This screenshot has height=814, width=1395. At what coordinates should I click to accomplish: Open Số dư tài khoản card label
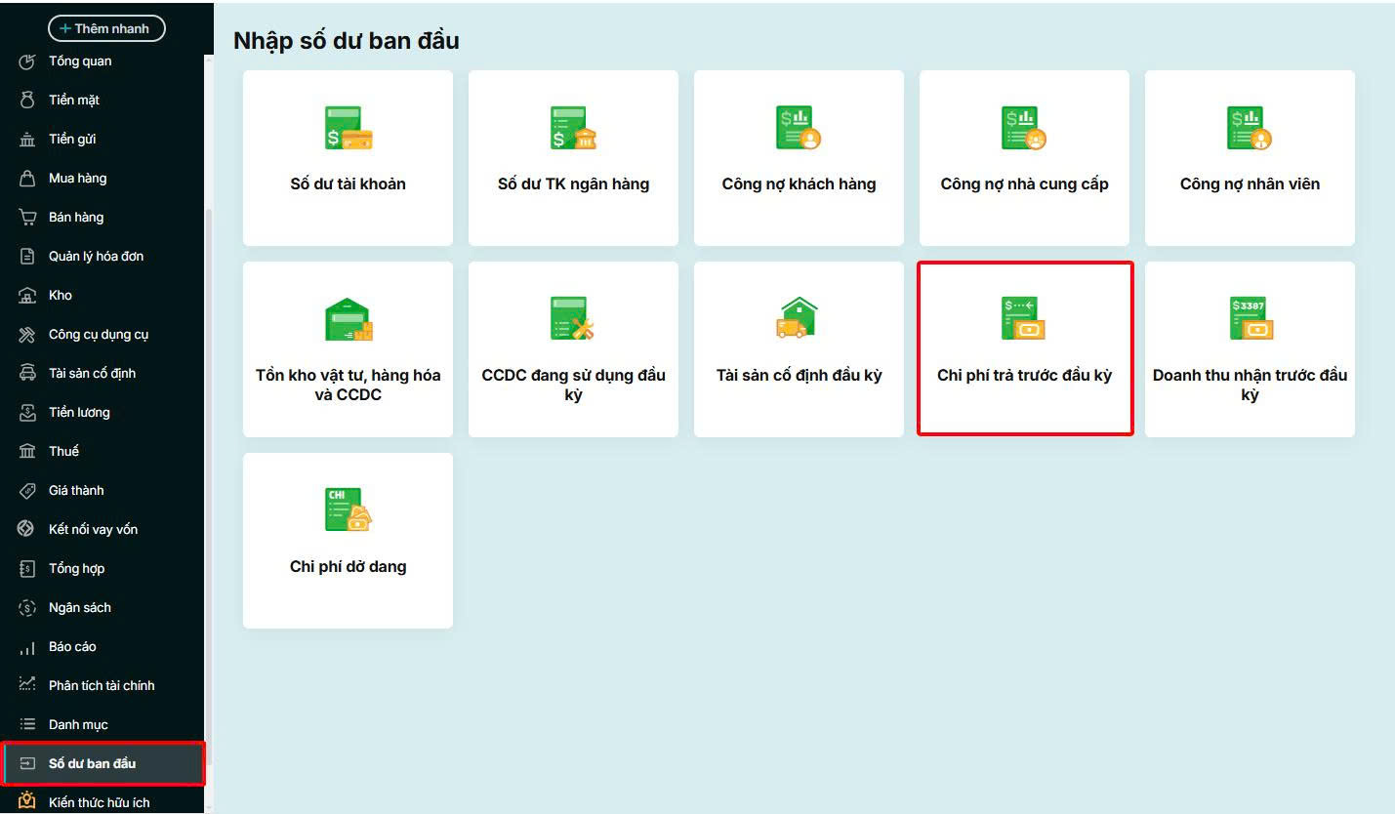click(x=349, y=183)
